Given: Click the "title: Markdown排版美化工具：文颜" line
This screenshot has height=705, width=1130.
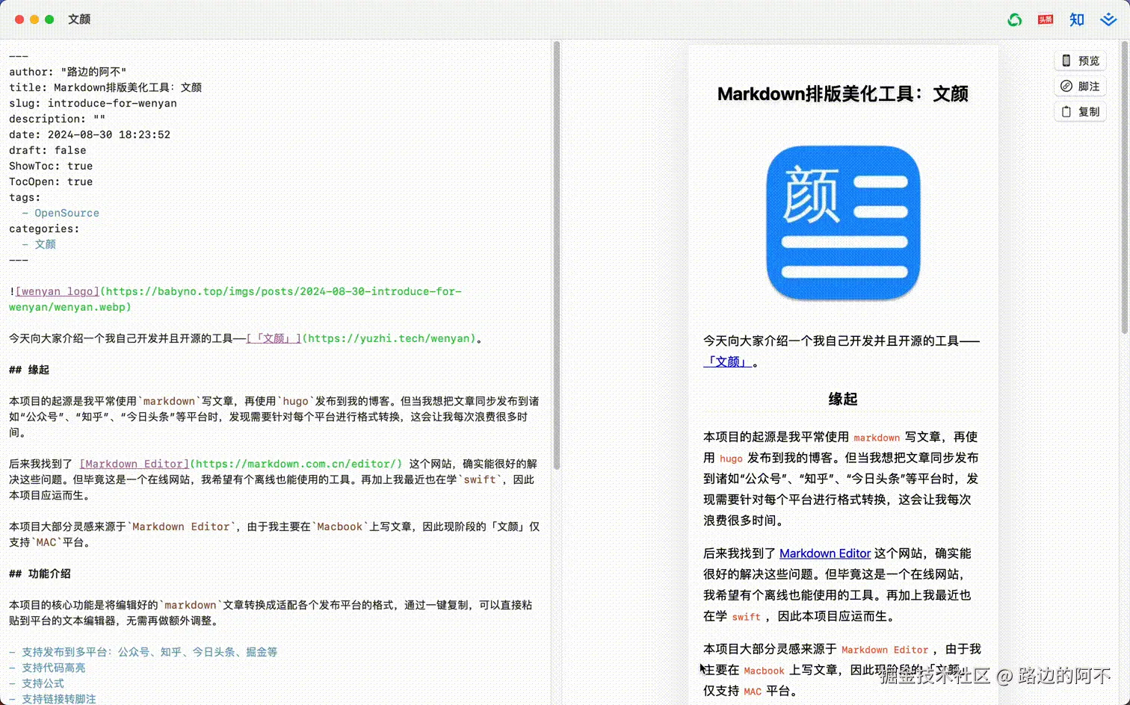Looking at the screenshot, I should tap(105, 87).
